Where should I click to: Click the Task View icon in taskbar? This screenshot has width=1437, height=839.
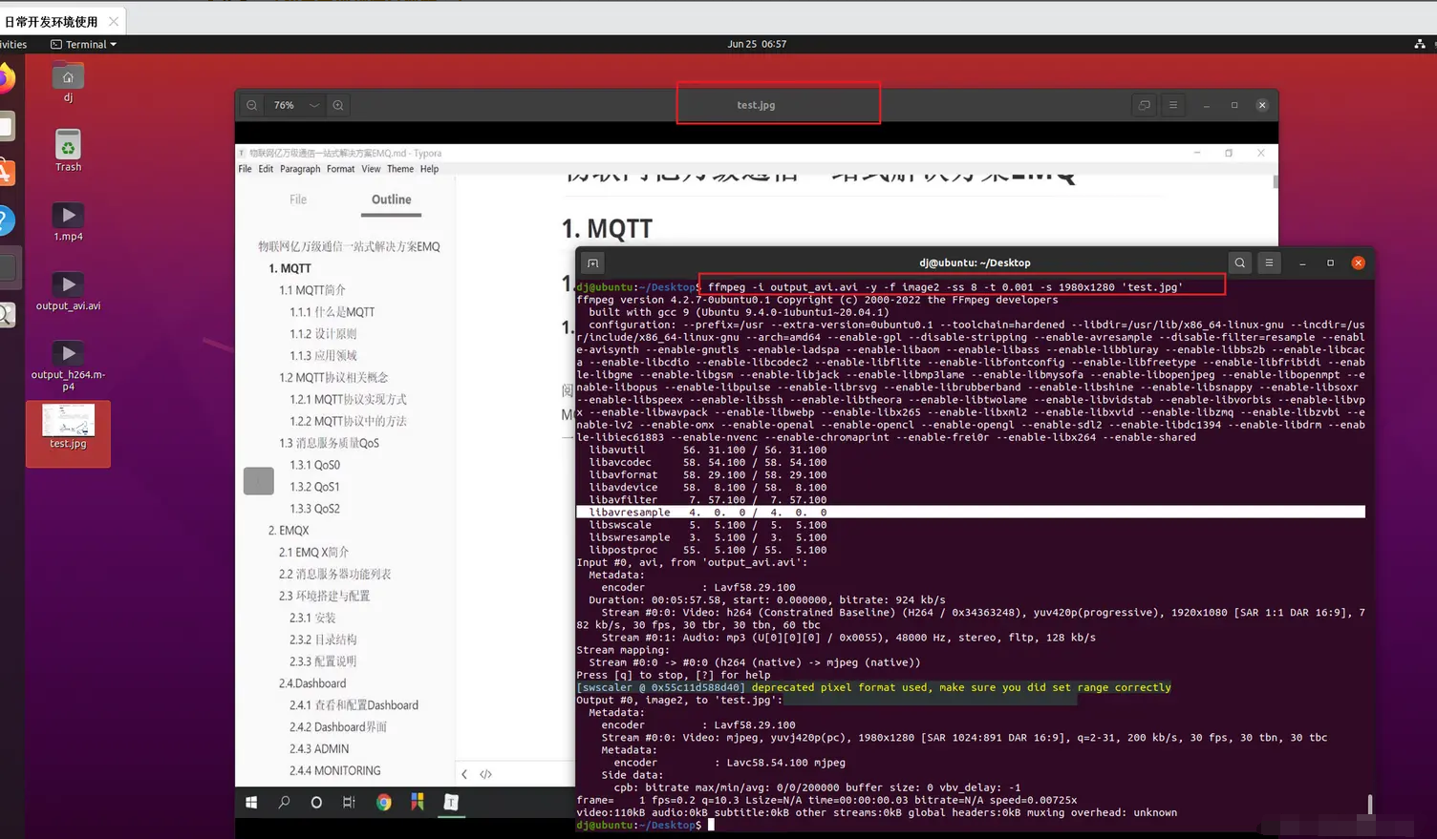click(x=349, y=803)
